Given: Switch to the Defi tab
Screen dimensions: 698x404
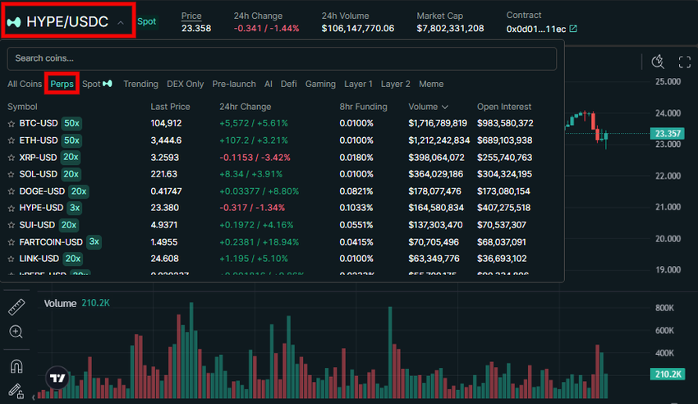Looking at the screenshot, I should pyautogui.click(x=288, y=84).
